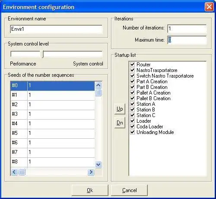216x199 pixels.
Task: Click the Maximum time field
Action: pyautogui.click(x=187, y=40)
